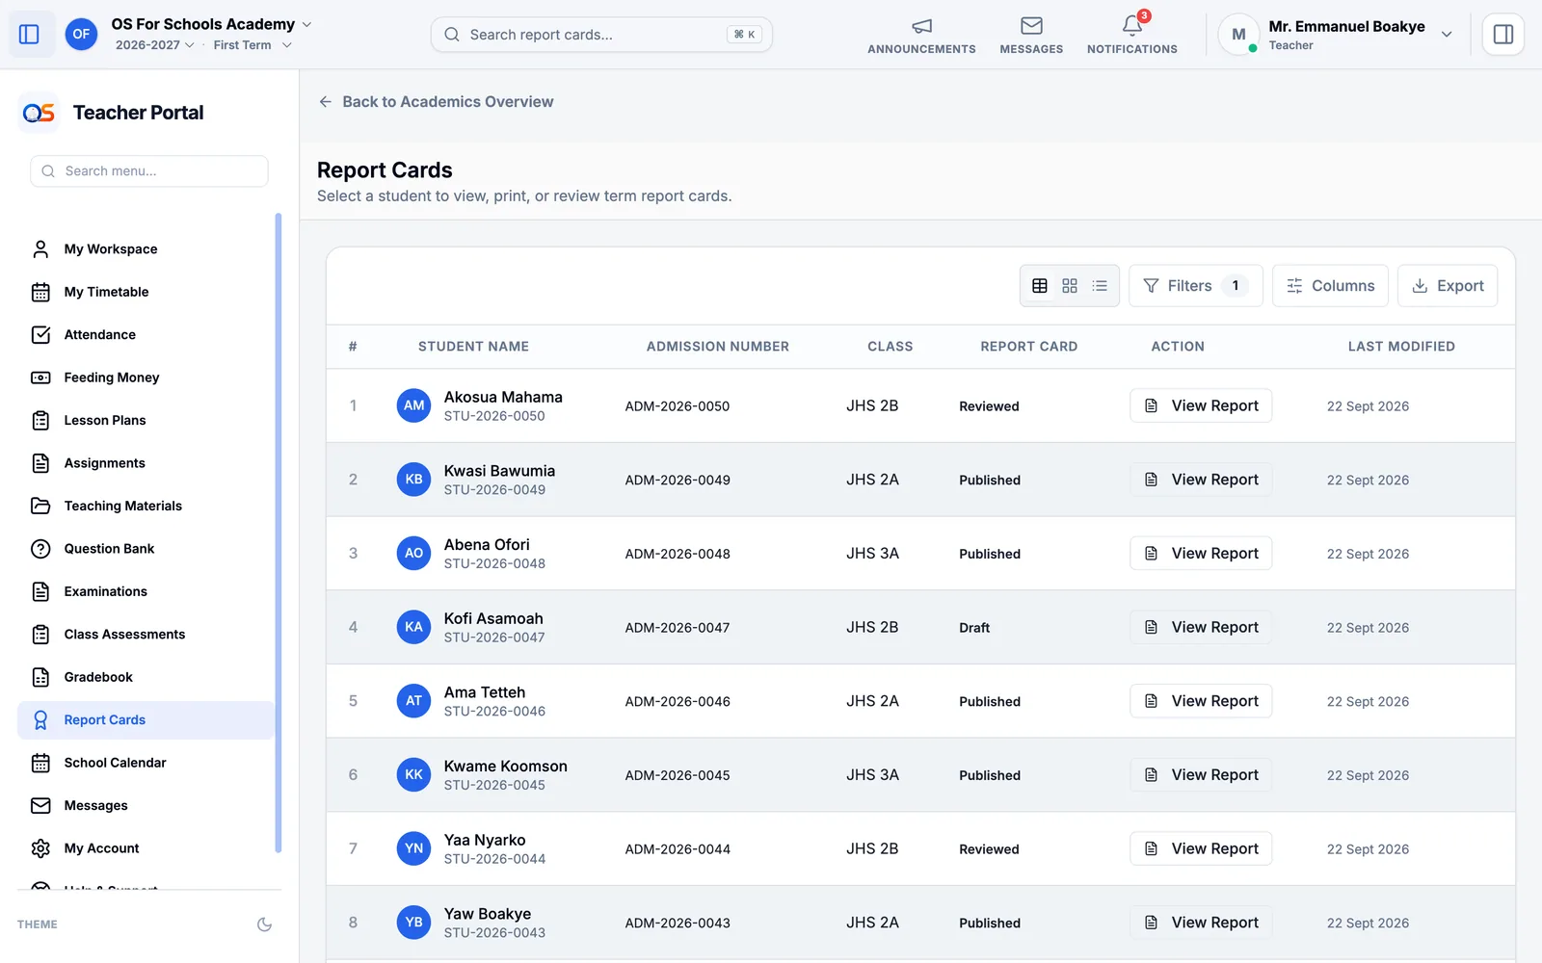Open the Filters button

pos(1195,286)
